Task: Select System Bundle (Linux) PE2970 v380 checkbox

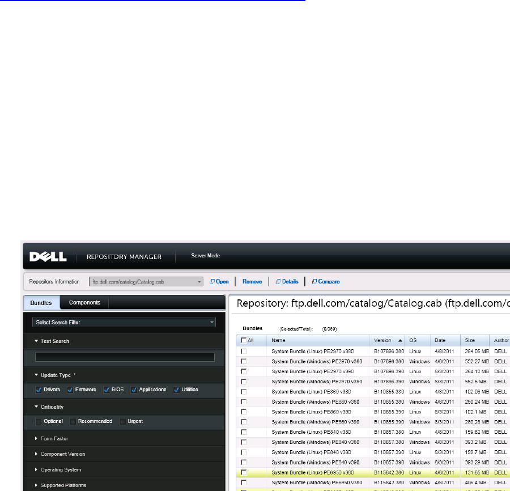Action: (244, 352)
